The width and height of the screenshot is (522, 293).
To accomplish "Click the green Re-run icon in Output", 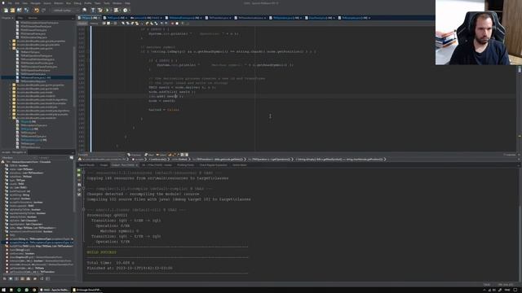I will click(x=79, y=171).
